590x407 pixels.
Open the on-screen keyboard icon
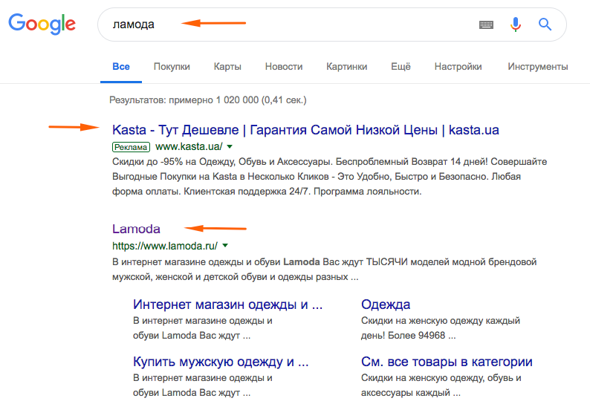(x=486, y=25)
